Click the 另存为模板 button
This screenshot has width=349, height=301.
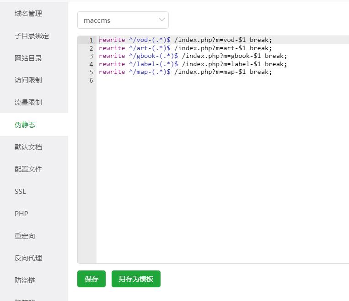(136, 279)
